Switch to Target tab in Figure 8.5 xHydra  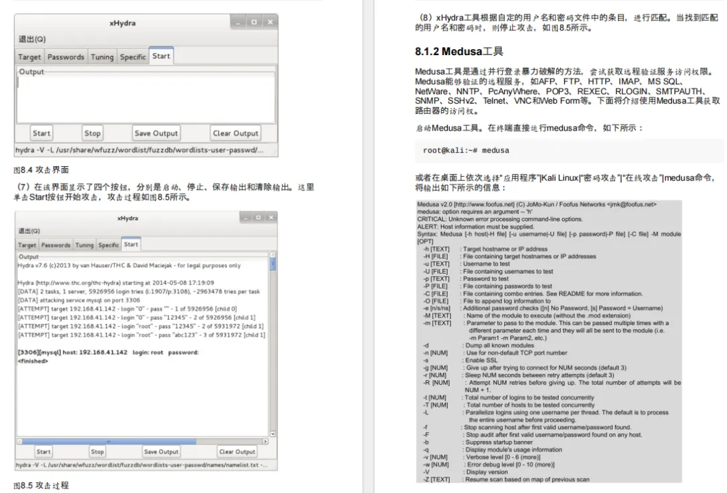pos(27,245)
